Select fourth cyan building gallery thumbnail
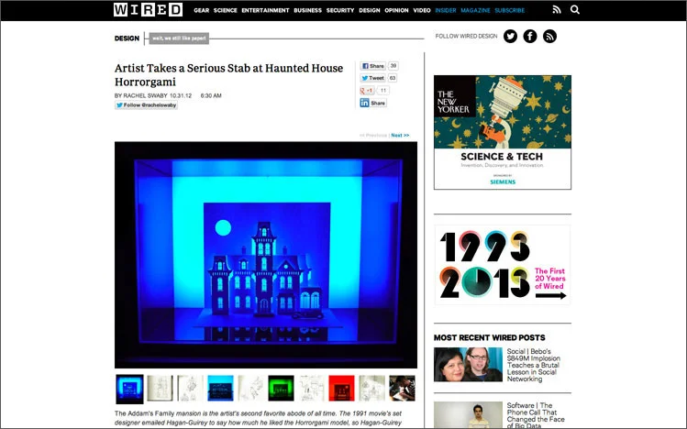This screenshot has height=429, width=687. coord(220,389)
